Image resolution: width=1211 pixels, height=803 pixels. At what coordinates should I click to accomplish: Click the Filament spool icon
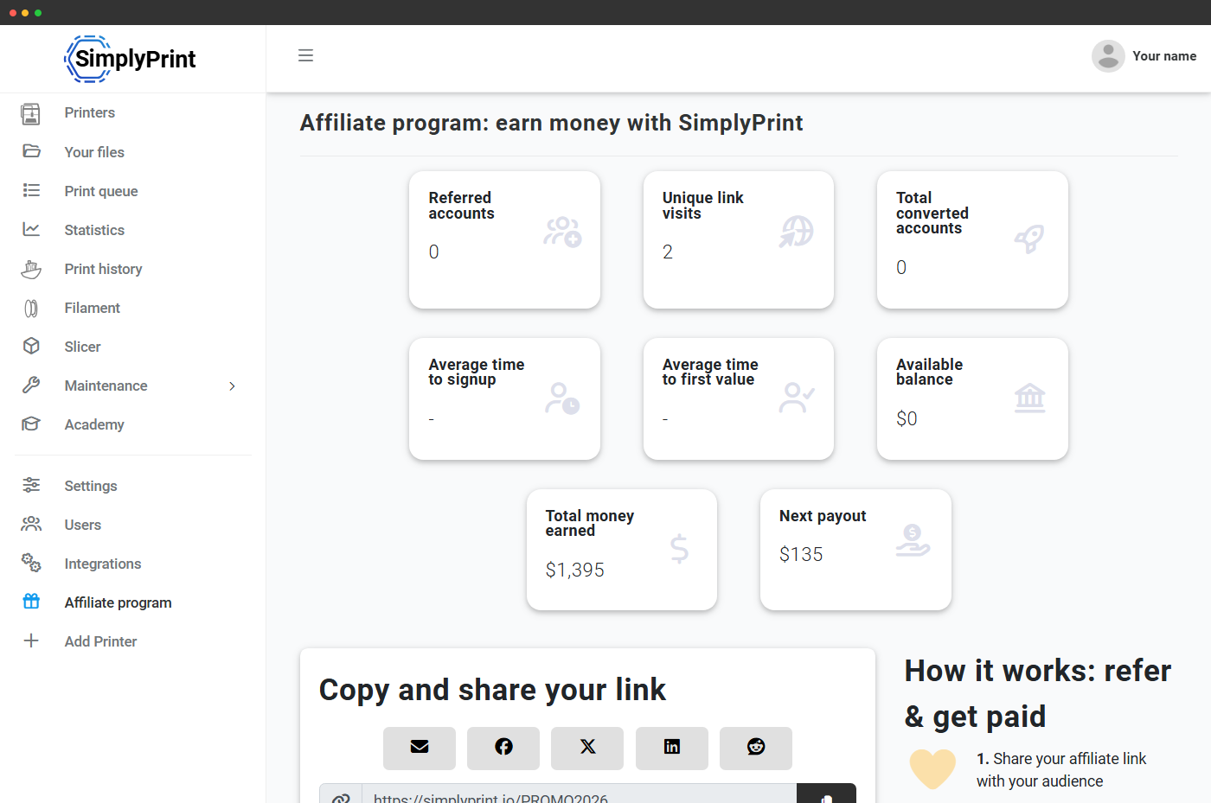tap(31, 308)
